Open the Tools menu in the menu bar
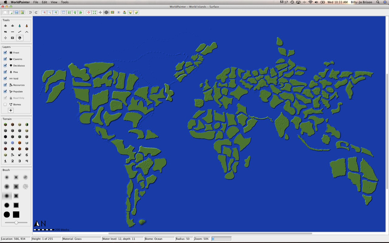The width and height of the screenshot is (389, 243). tap(64, 2)
